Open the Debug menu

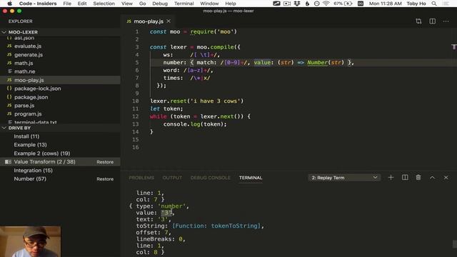[x=160, y=4]
